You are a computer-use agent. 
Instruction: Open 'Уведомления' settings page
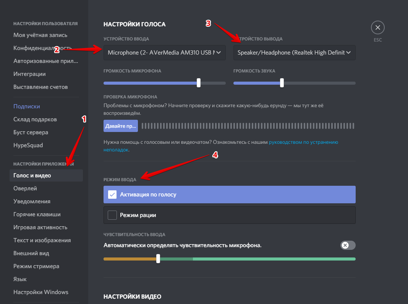32,201
